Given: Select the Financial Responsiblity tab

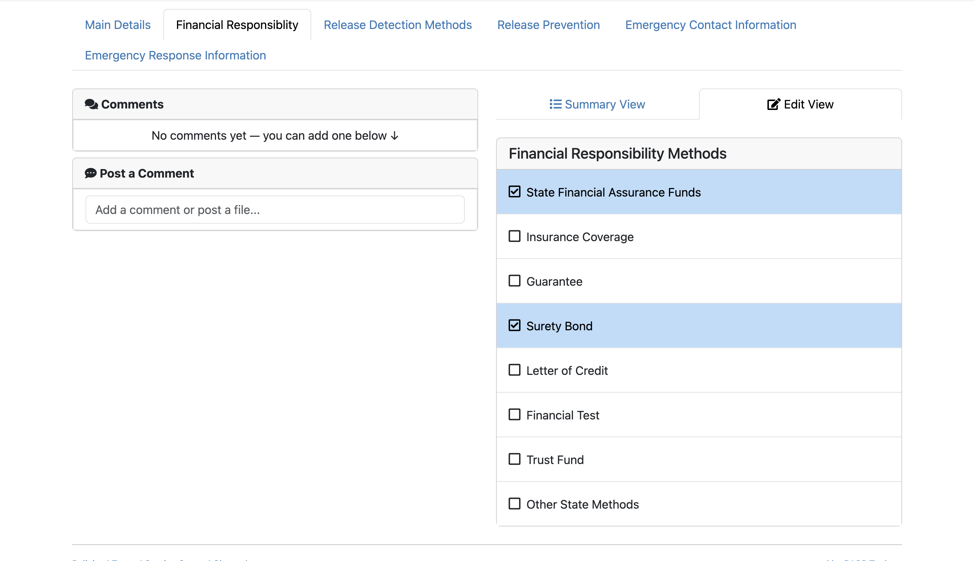Looking at the screenshot, I should click(237, 25).
